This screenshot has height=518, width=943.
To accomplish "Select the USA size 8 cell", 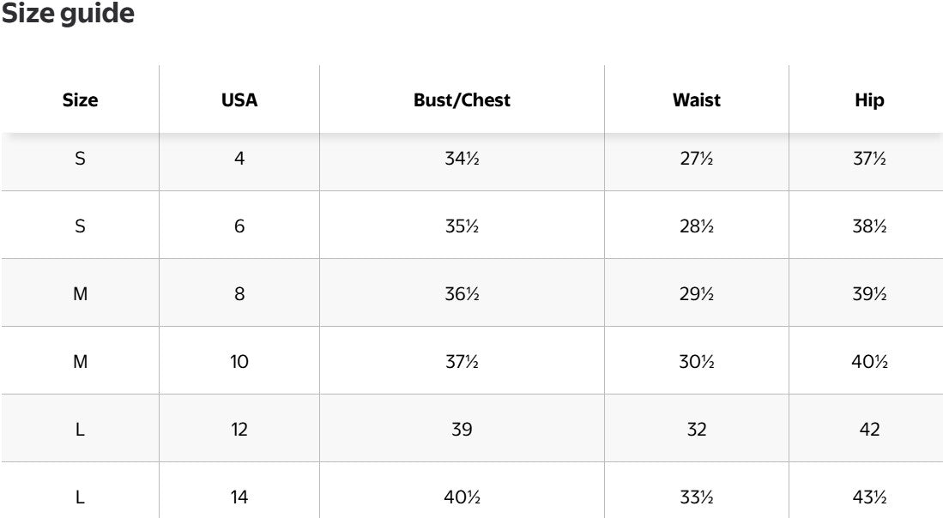I will pos(239,294).
